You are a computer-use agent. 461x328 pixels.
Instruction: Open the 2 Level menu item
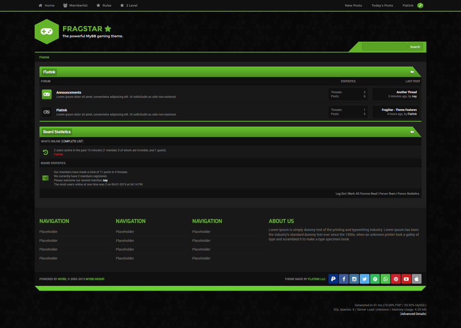tap(129, 5)
